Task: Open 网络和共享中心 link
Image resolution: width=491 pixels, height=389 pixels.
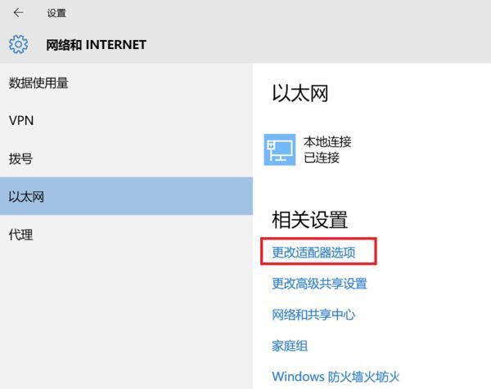Action: (x=313, y=315)
